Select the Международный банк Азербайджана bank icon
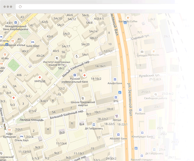 click(x=15, y=23)
